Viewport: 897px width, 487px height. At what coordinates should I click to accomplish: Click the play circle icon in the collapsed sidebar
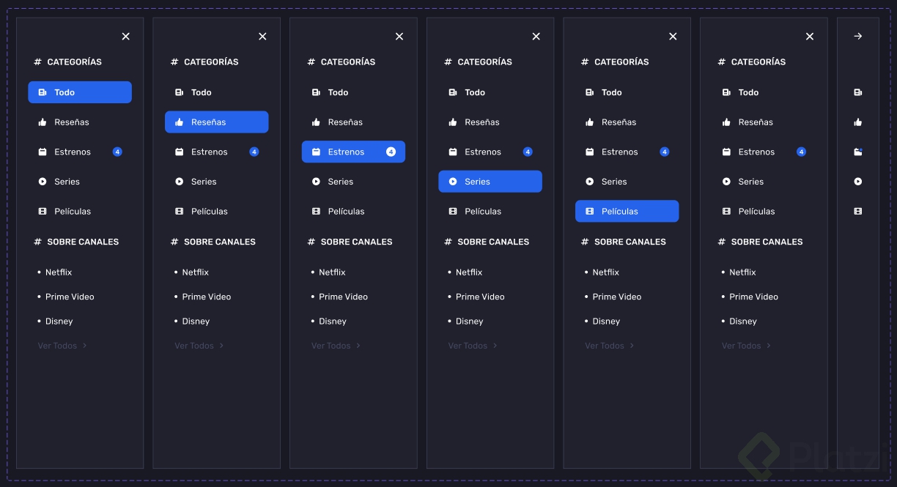pyautogui.click(x=858, y=182)
